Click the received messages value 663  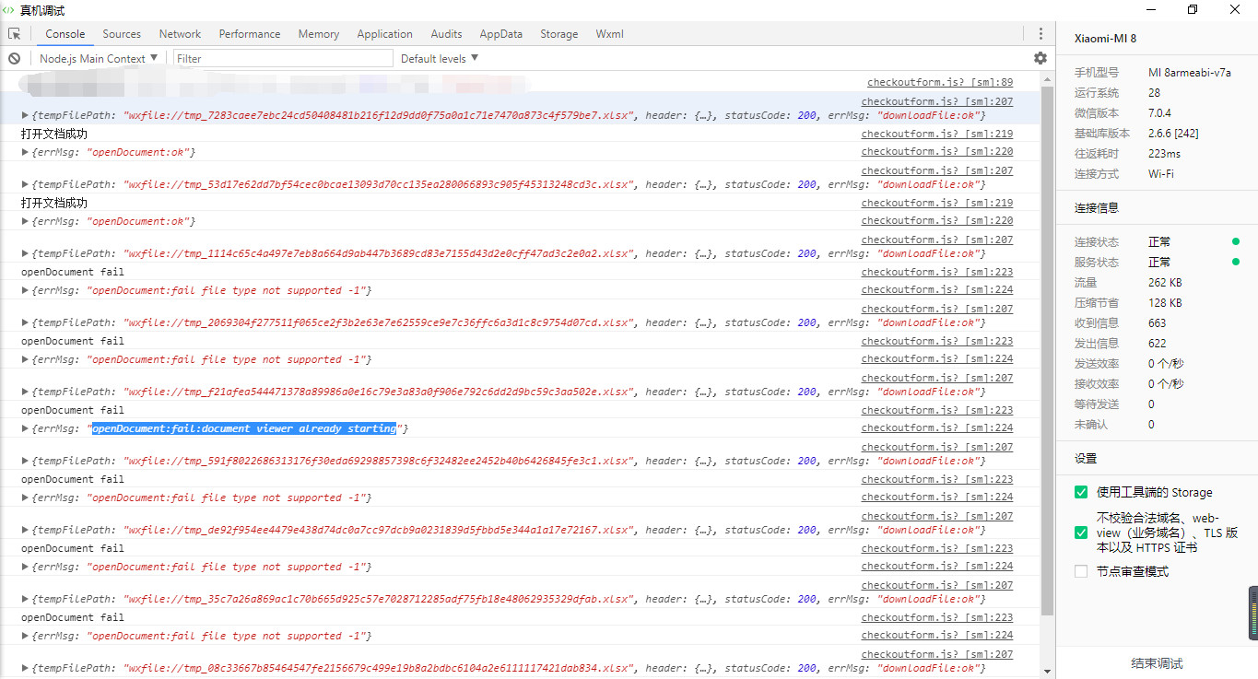pos(1158,323)
